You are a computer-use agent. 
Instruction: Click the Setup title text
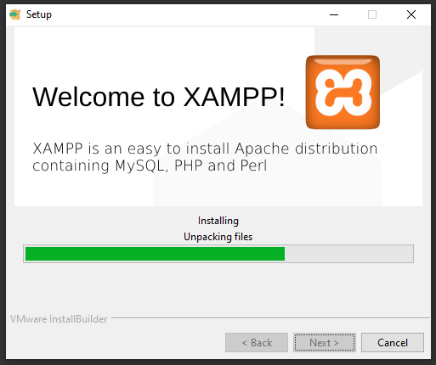[39, 14]
